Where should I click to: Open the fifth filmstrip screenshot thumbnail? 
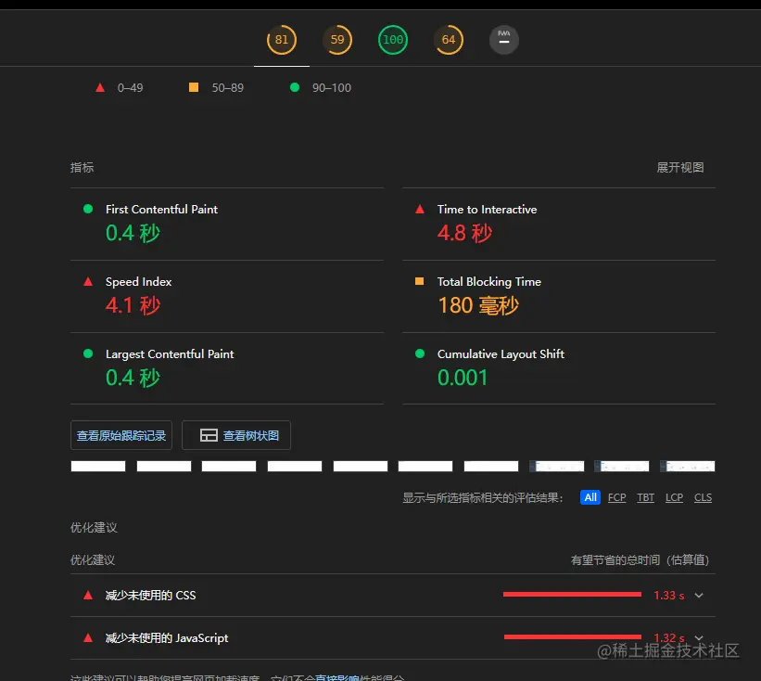(x=361, y=467)
